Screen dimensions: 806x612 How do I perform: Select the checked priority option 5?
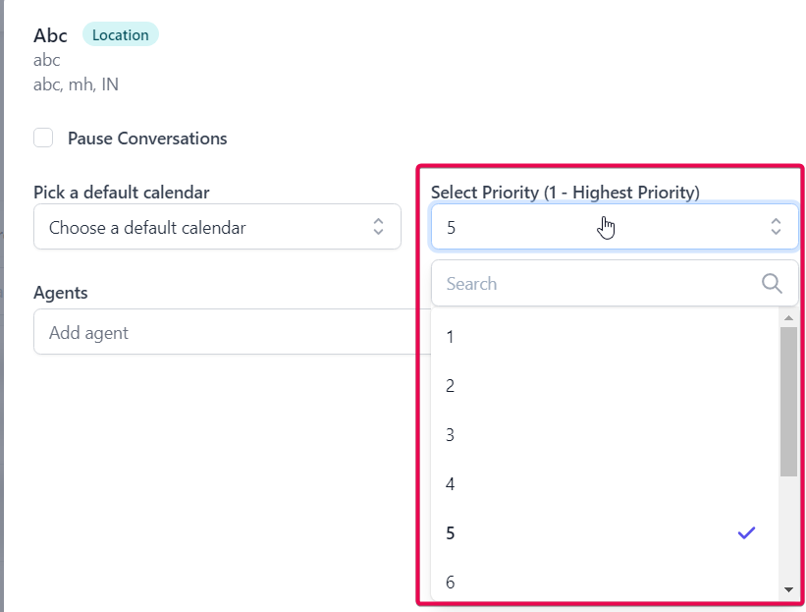coord(589,533)
